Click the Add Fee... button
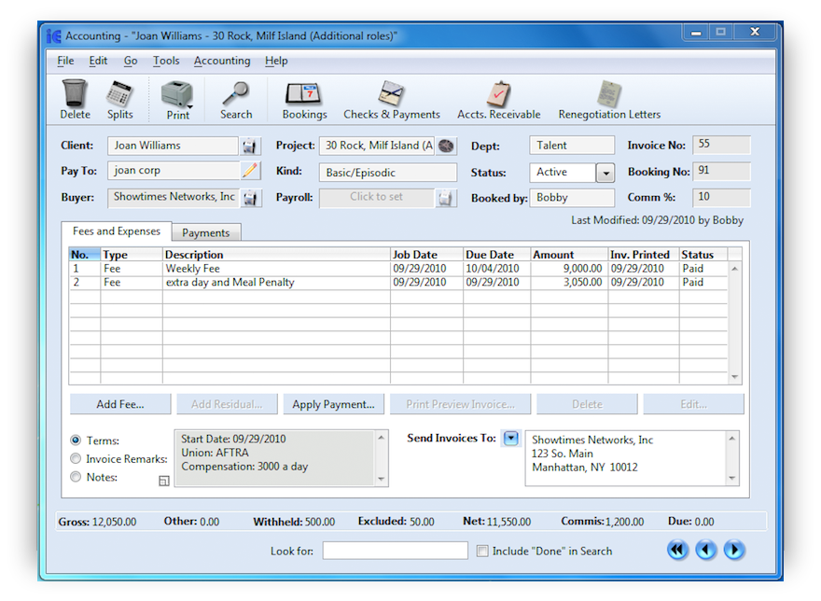This screenshot has width=821, height=601. coord(120,404)
